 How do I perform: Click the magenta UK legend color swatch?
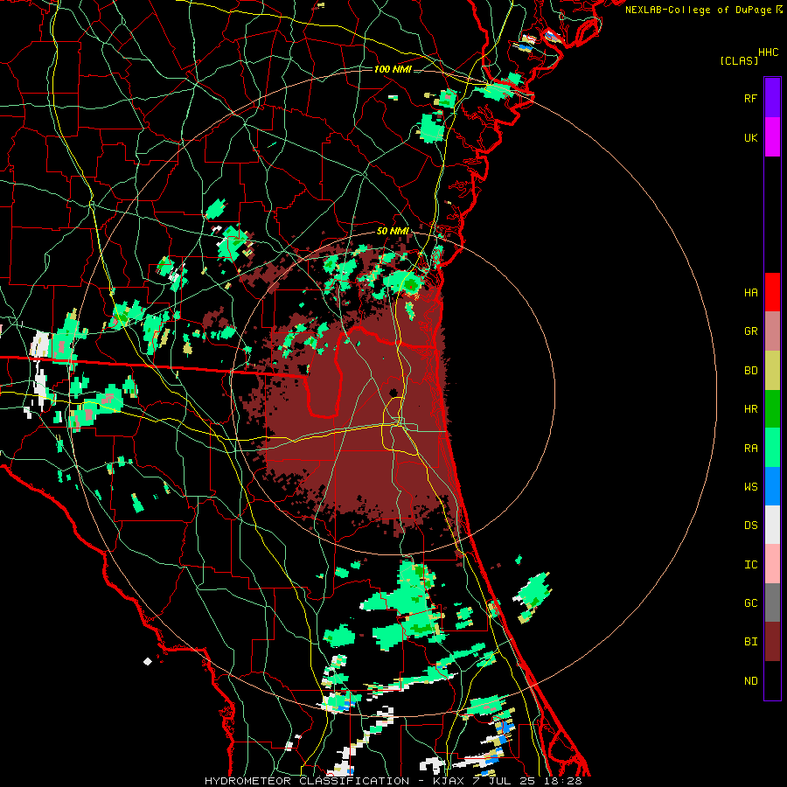point(772,137)
